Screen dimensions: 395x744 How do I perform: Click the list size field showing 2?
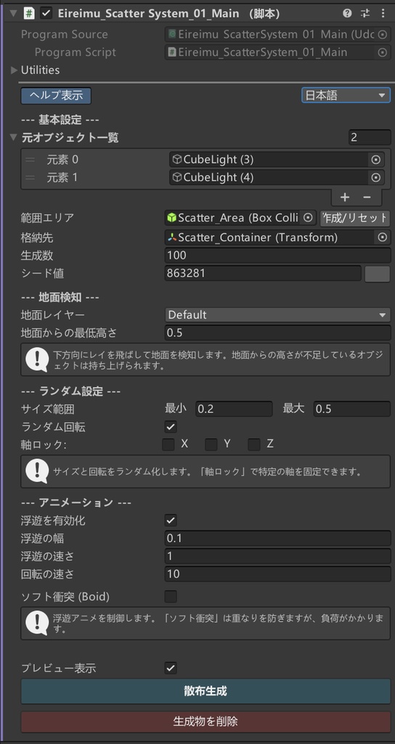(x=370, y=137)
